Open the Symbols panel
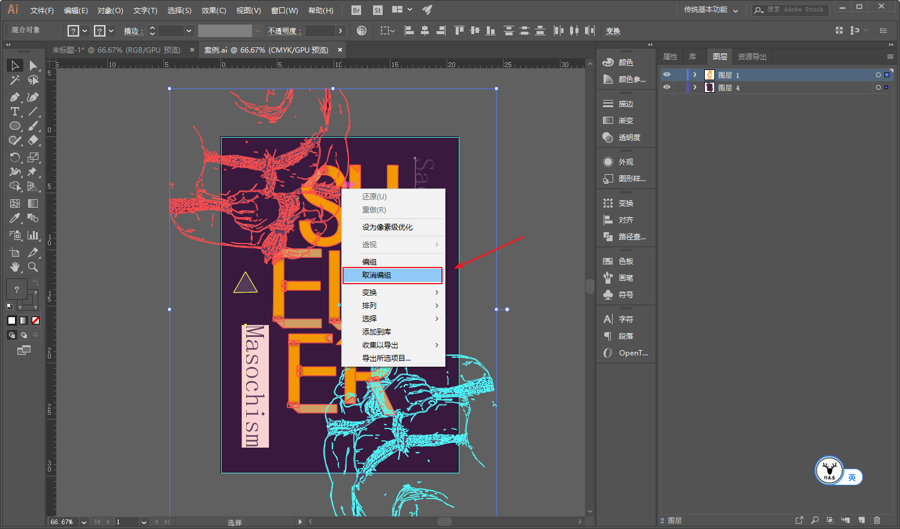900x529 pixels. point(626,294)
